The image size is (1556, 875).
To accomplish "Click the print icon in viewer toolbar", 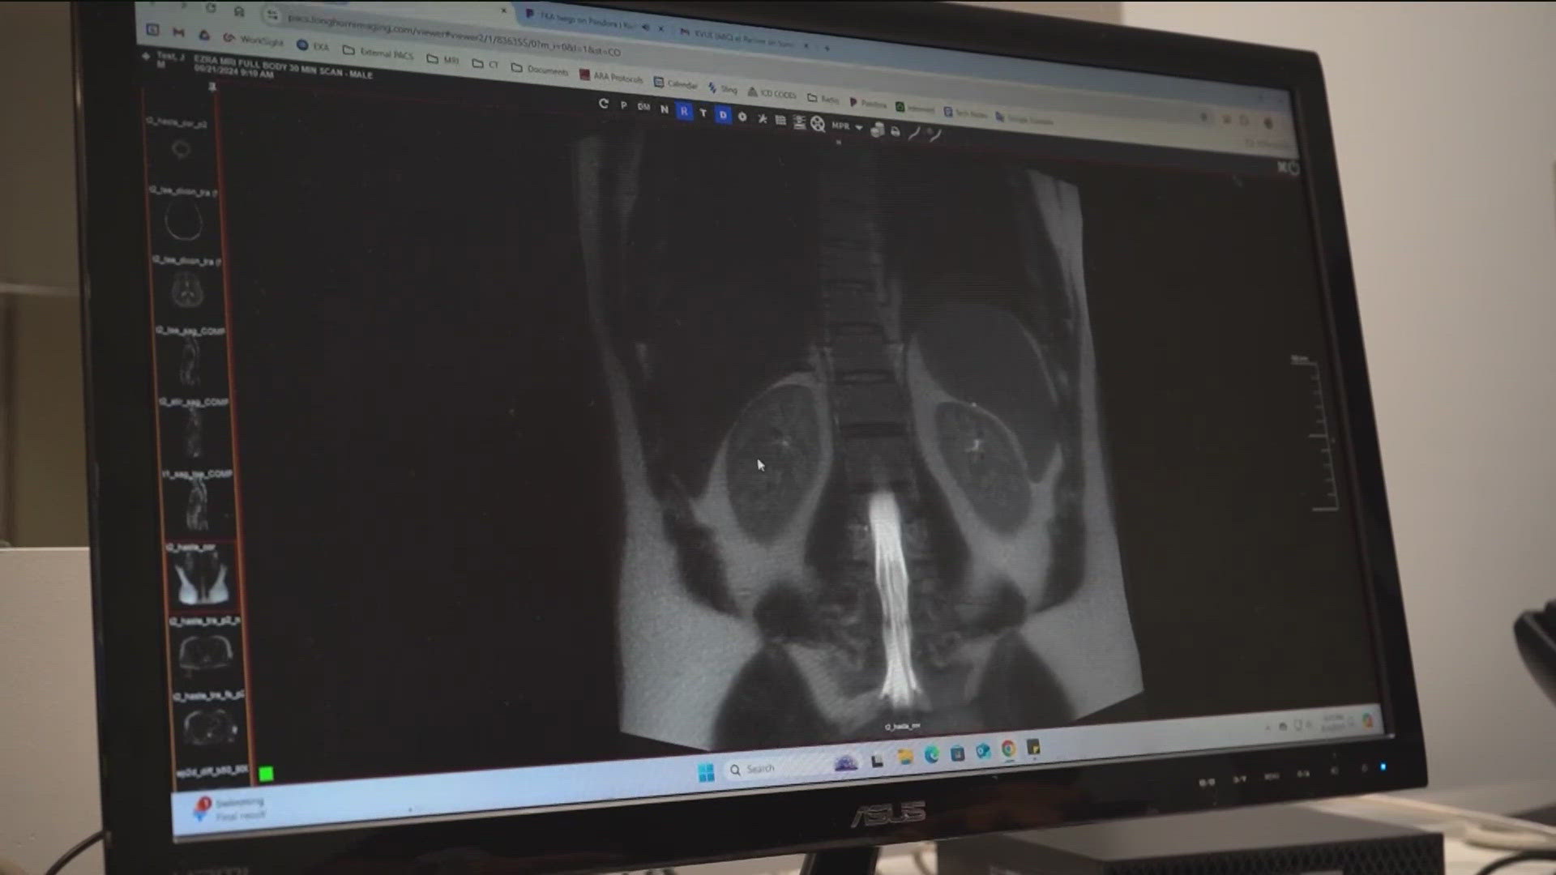I will pyautogui.click(x=896, y=131).
